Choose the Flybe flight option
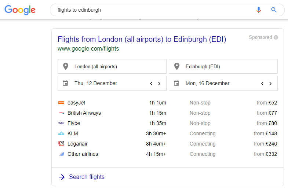Screen dimensions: 288x191 pos(168,123)
